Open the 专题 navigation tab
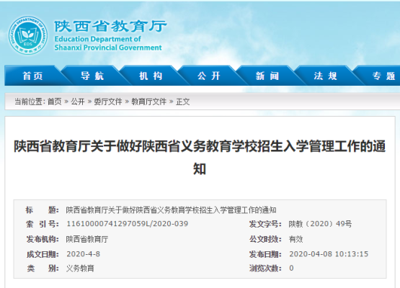 (x=383, y=76)
